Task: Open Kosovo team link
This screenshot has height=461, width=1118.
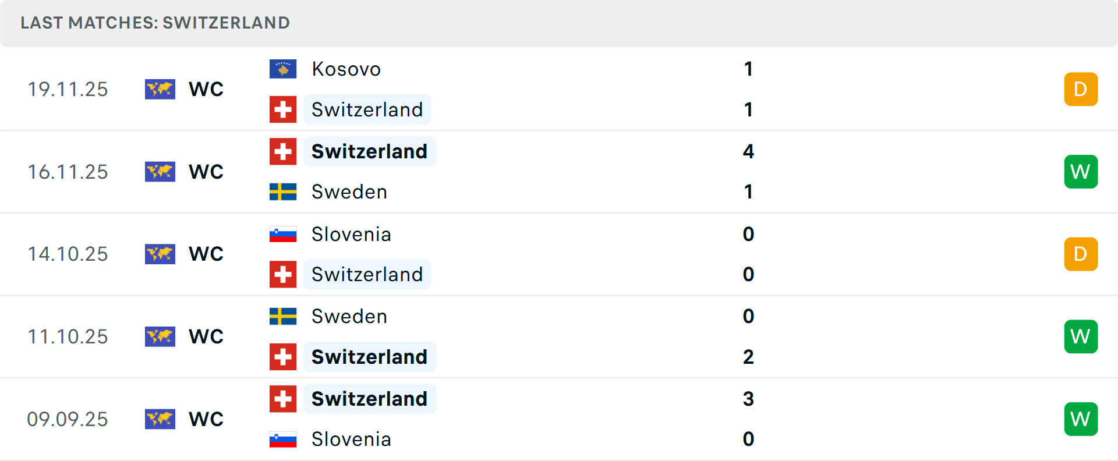Action: [346, 69]
